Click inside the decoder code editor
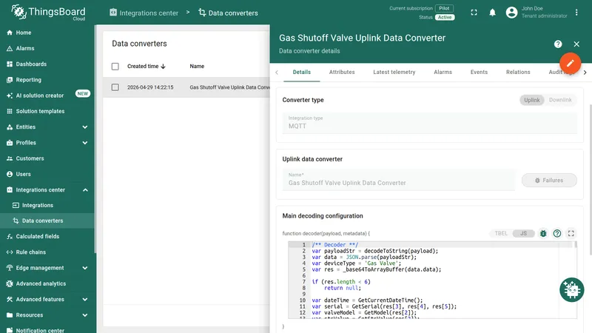Viewport: 592px width, 333px height. click(432, 280)
